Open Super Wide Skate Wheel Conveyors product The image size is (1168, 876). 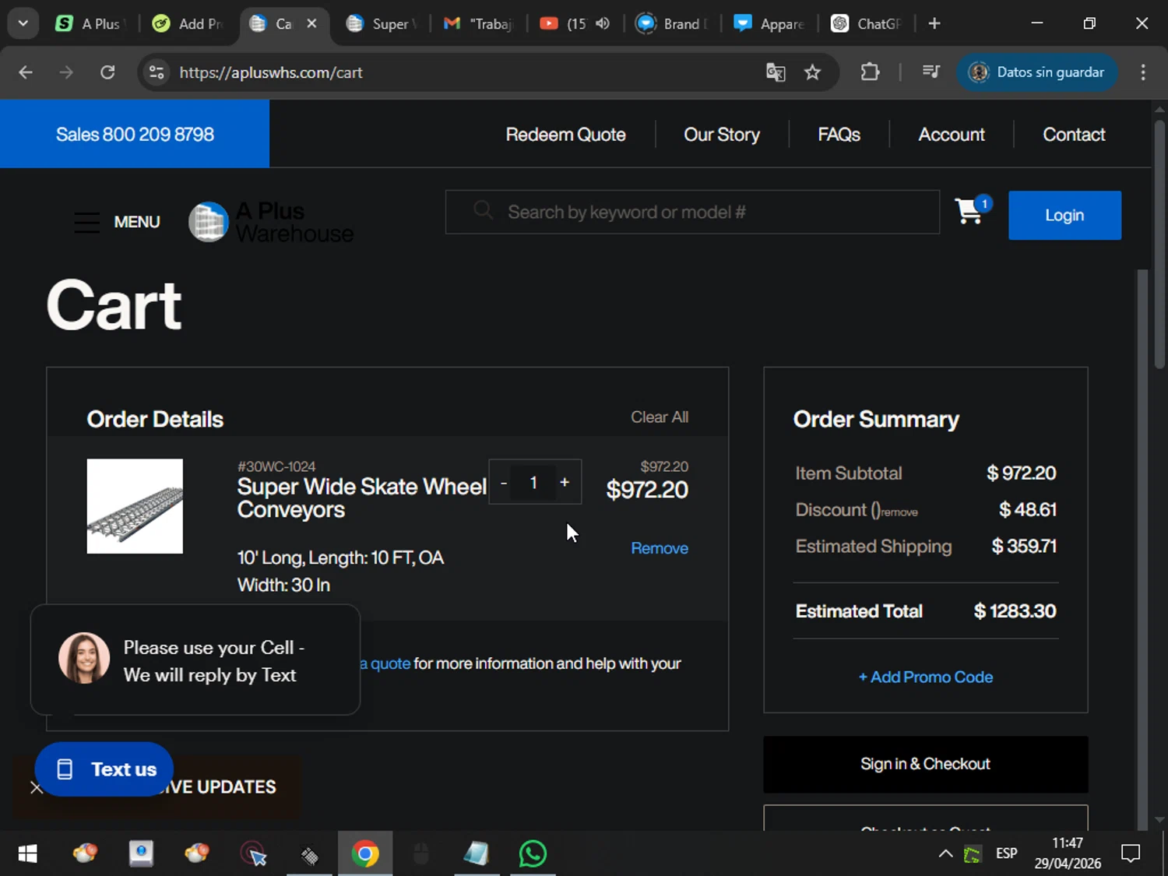coord(361,498)
